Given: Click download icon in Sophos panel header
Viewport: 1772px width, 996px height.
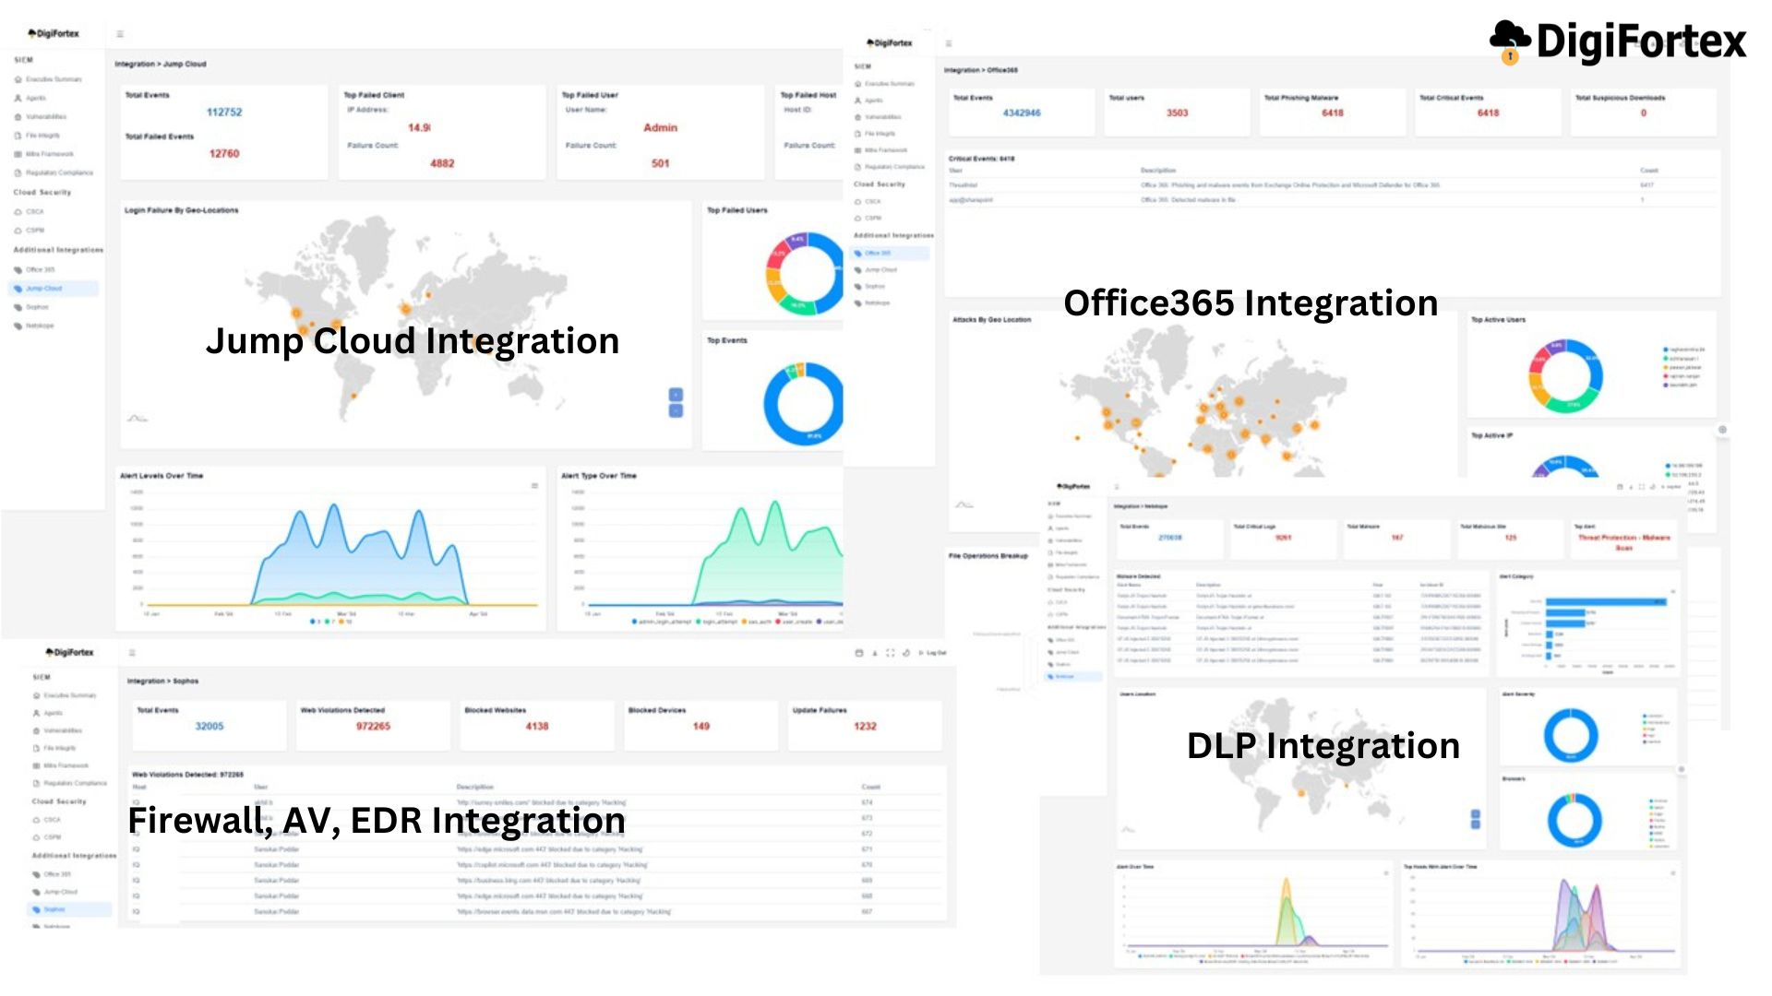Looking at the screenshot, I should (875, 653).
